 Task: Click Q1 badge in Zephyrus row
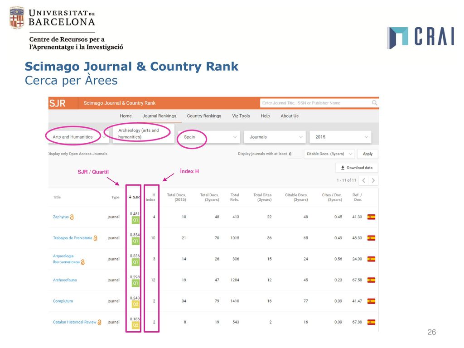coord(135,220)
